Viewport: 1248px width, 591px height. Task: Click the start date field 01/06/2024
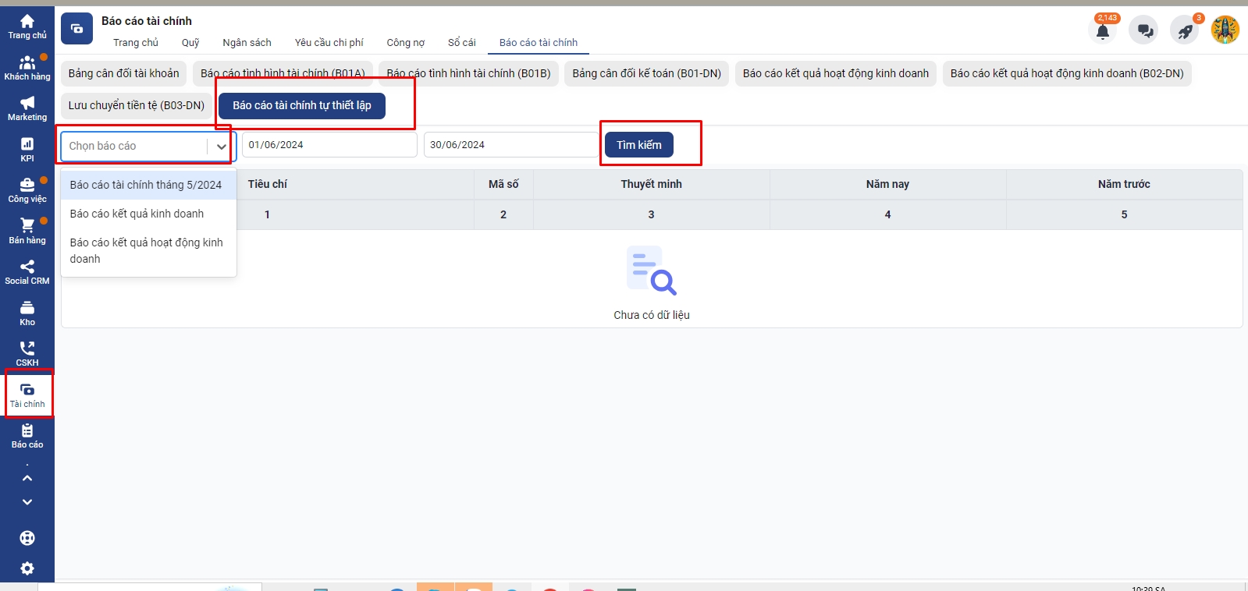[x=329, y=145]
